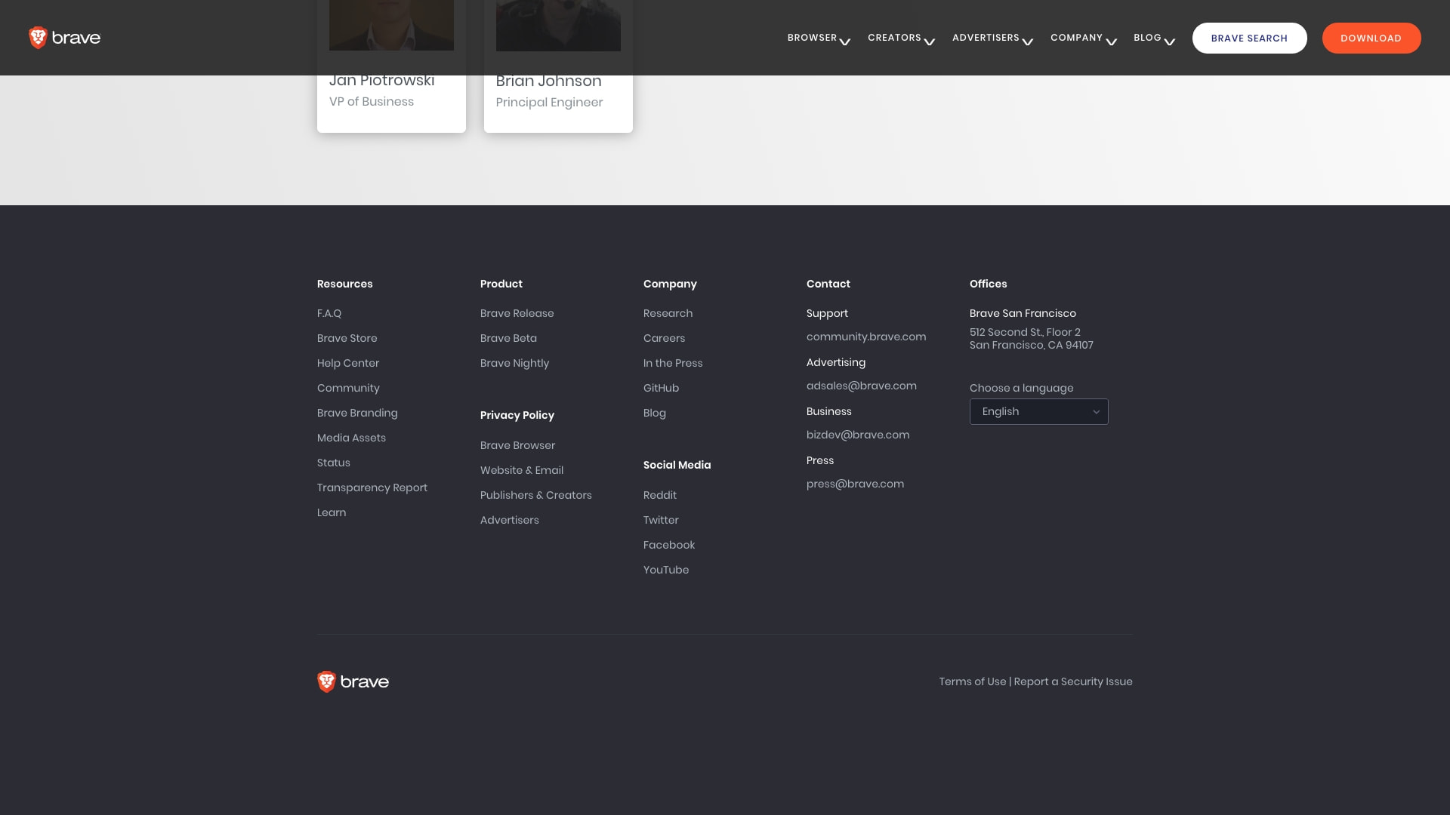Open Brave Browser privacy policy
The height and width of the screenshot is (815, 1450).
(518, 445)
